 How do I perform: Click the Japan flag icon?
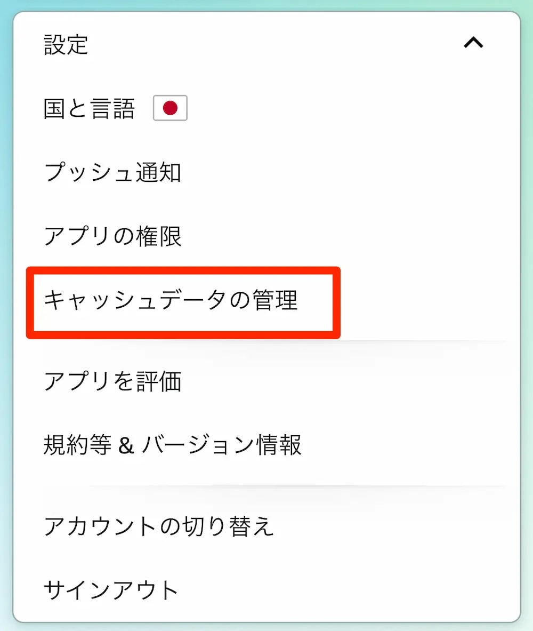[x=170, y=109]
